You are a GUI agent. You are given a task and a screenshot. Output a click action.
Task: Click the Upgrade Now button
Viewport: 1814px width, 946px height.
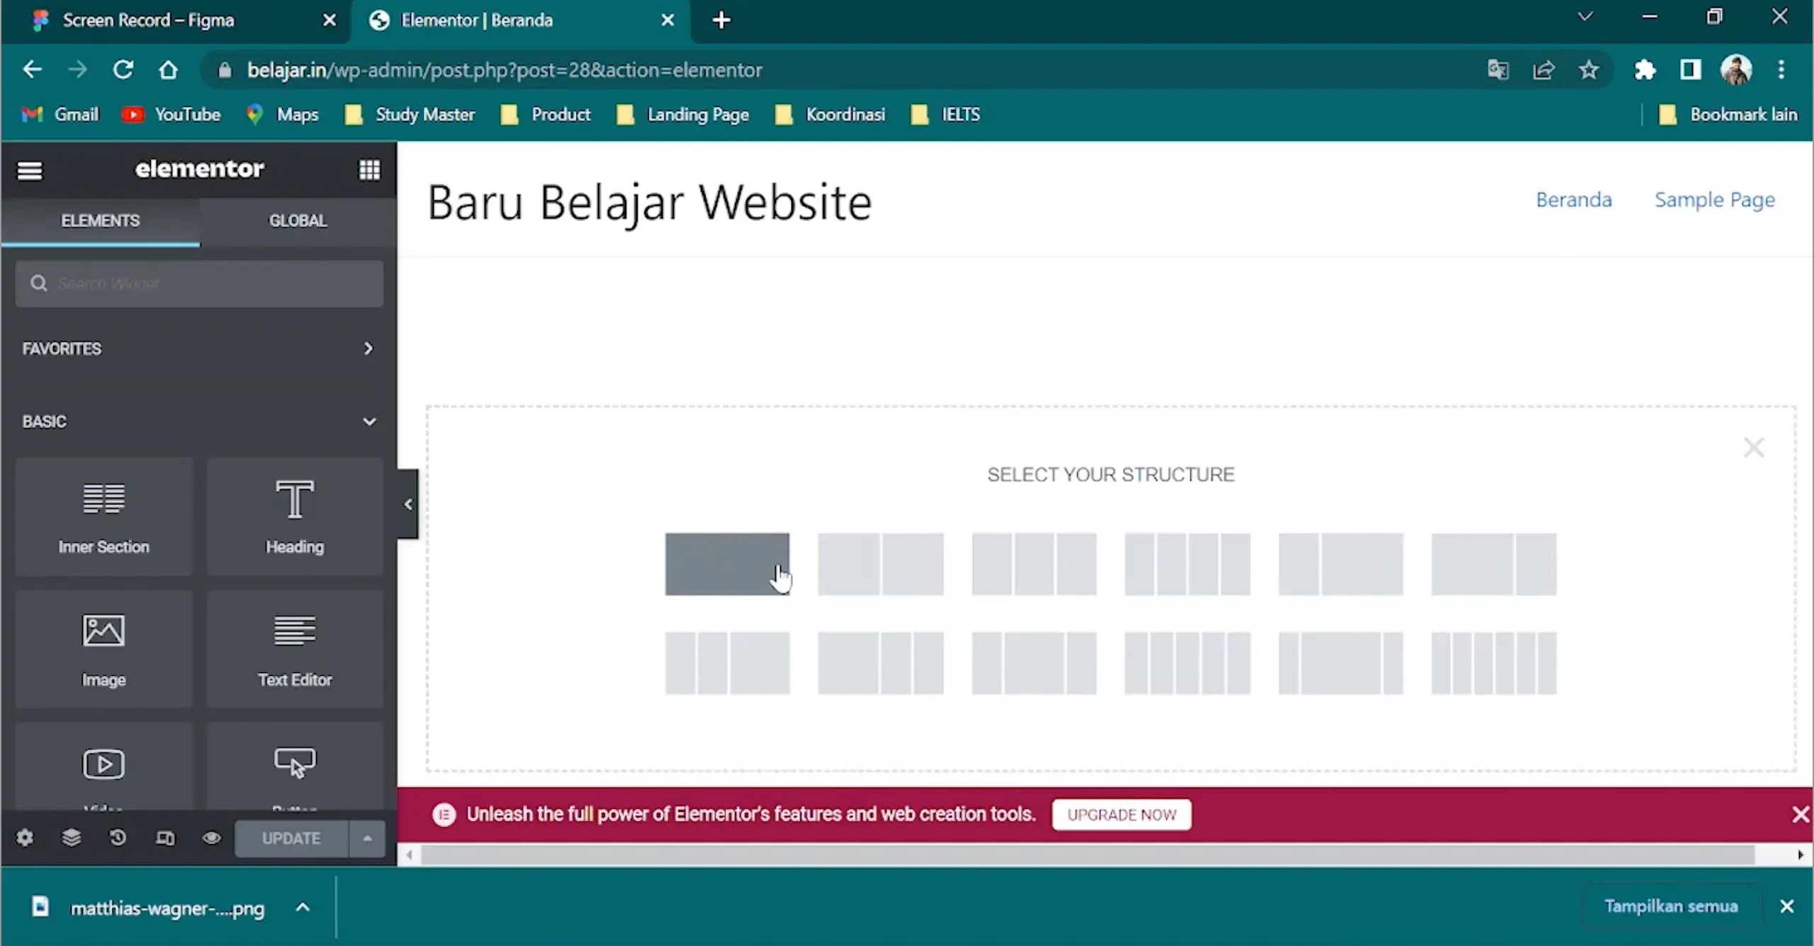pos(1122,815)
